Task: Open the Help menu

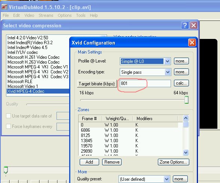Action: (94, 15)
